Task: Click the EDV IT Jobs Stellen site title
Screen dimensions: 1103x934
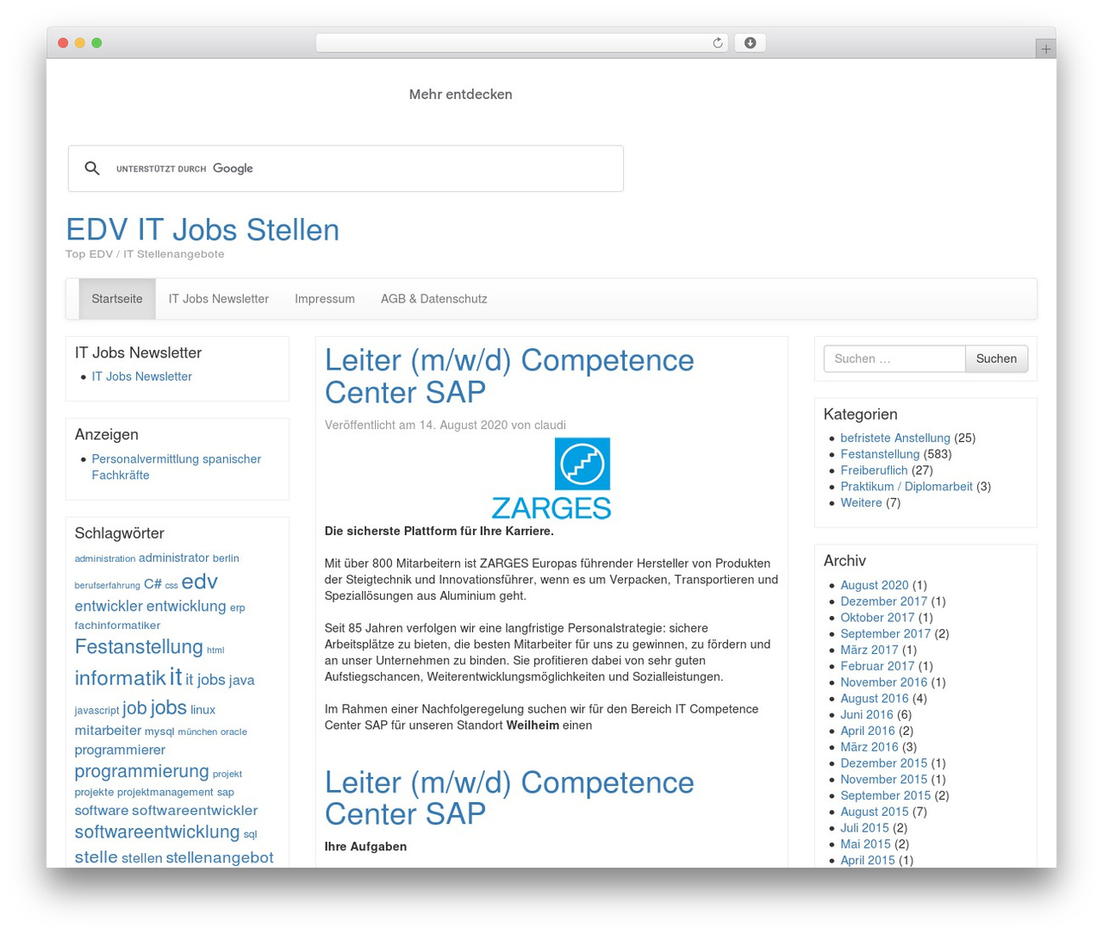Action: tap(203, 230)
